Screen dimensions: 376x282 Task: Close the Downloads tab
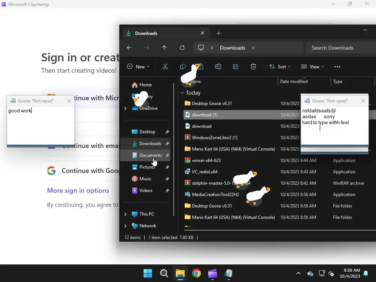(203, 33)
